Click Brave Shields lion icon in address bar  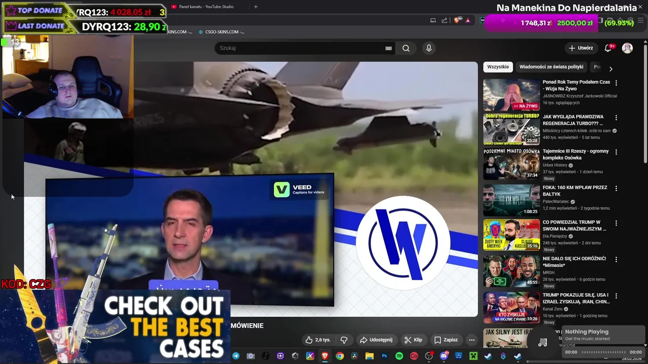[457, 20]
